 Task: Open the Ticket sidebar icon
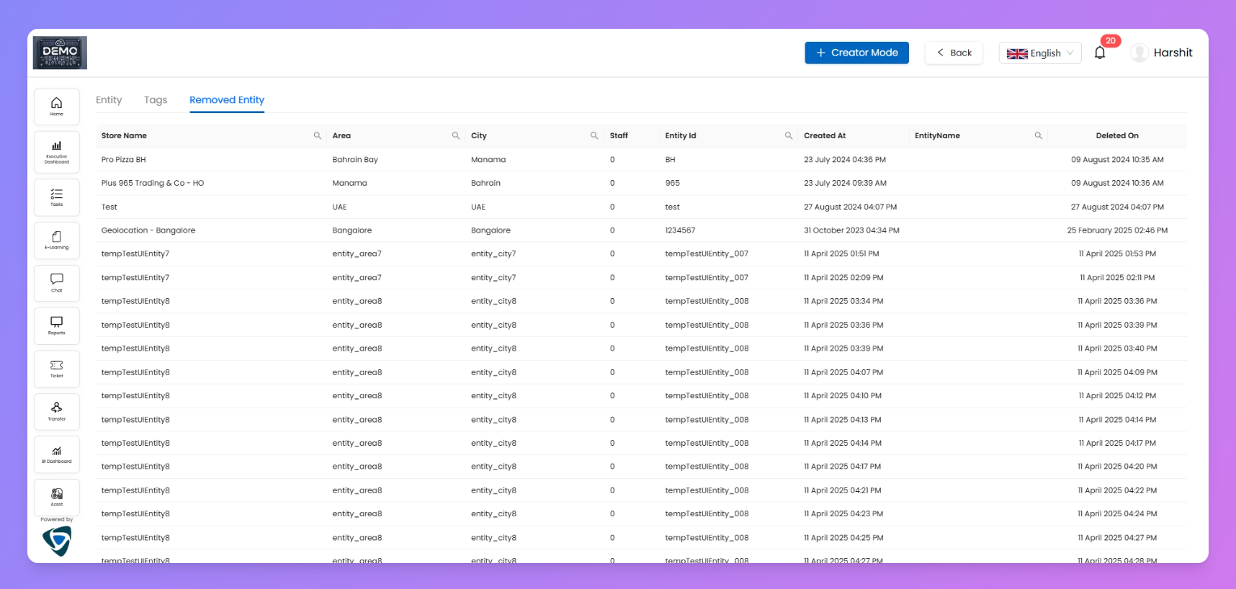pos(56,369)
